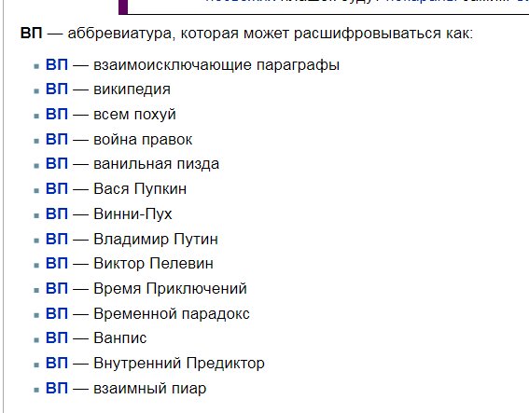
Task: Click the purple stripe of the notice box
Action: [123, 7]
